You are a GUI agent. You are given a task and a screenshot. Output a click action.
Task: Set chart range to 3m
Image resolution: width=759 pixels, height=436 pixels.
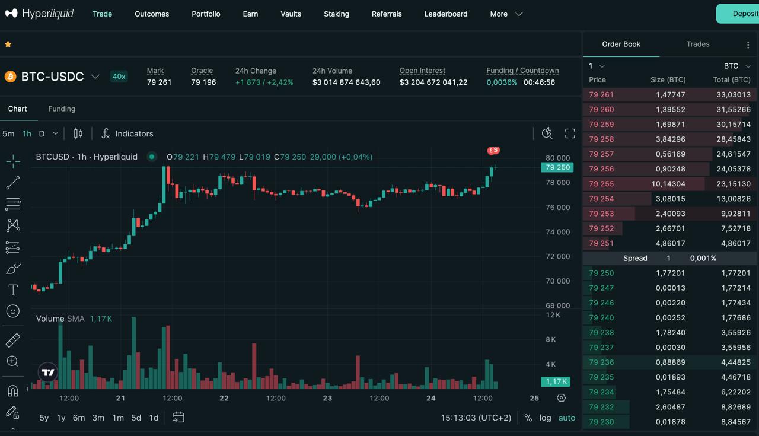coord(98,418)
